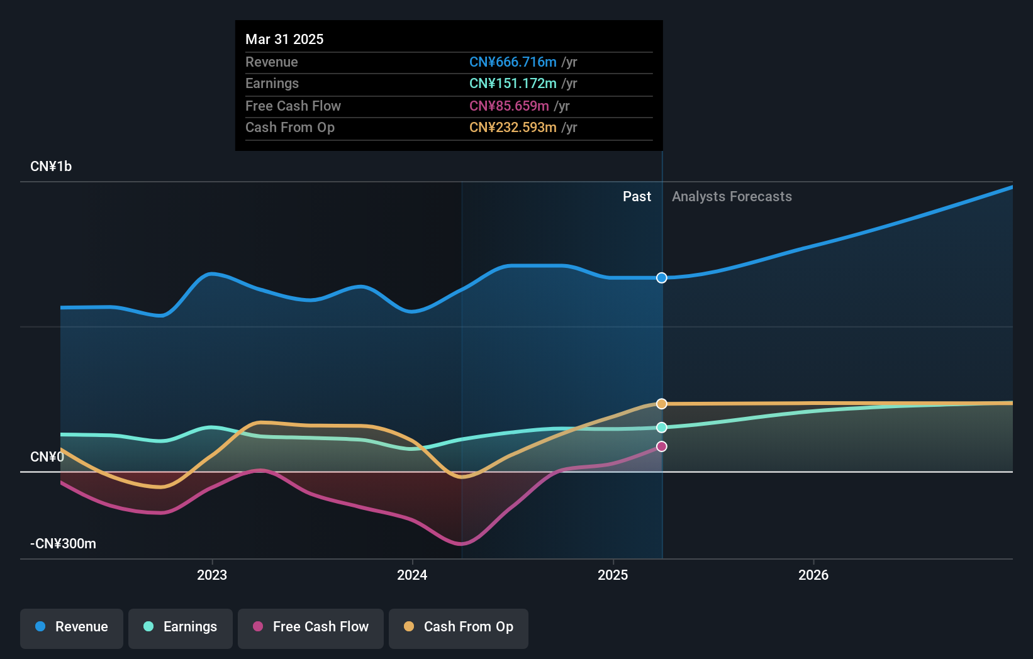Click the 2024 x-axis label
Image resolution: width=1033 pixels, height=659 pixels.
412,575
